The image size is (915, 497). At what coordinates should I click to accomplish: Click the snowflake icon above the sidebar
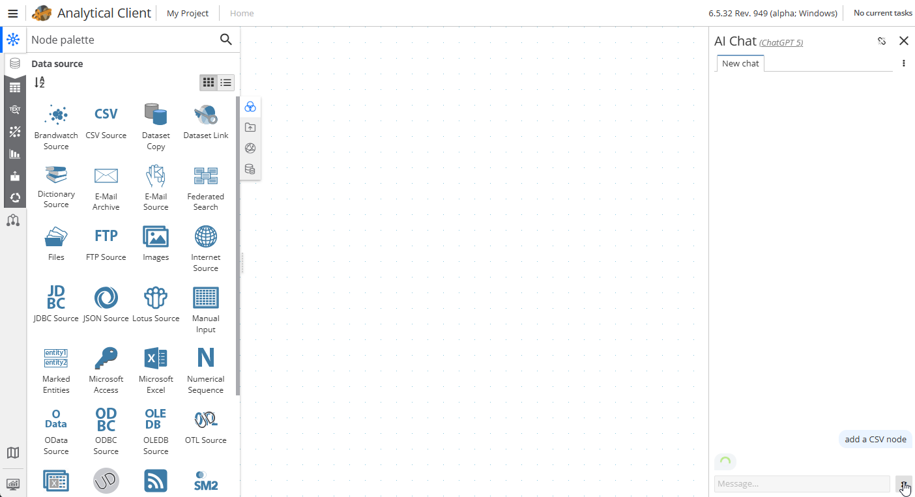click(x=13, y=40)
